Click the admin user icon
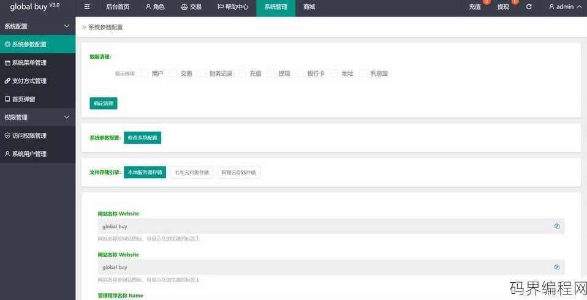The image size is (587, 300). click(x=551, y=7)
